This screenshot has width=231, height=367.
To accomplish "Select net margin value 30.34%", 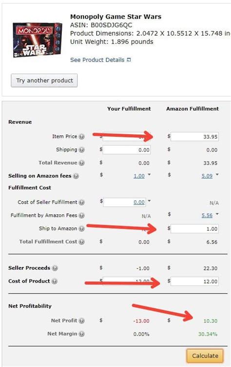I will 208,334.
